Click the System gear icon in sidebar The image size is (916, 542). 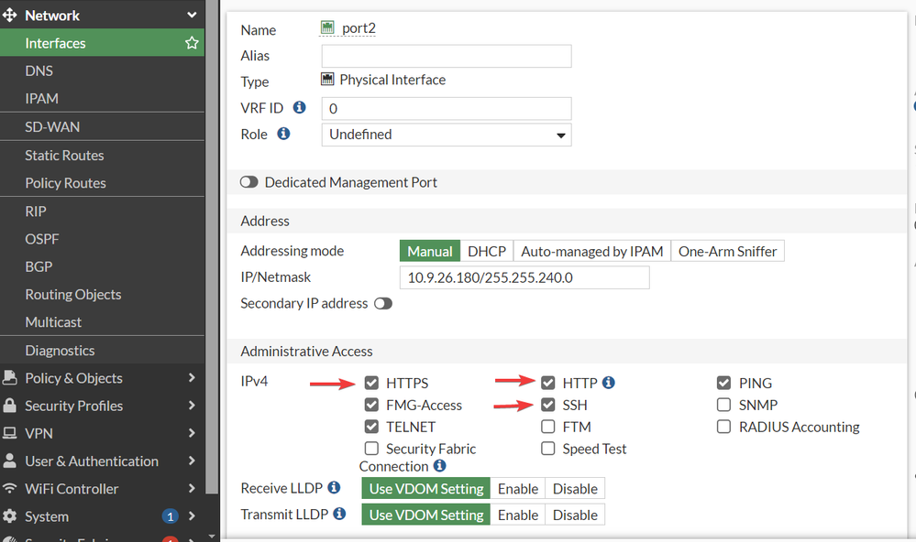(x=10, y=516)
